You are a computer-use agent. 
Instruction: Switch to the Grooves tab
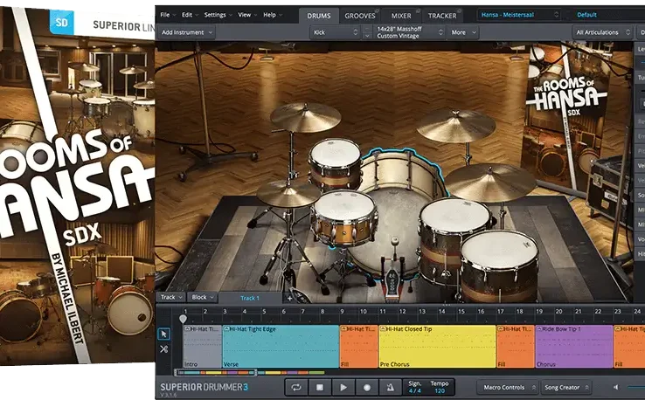pyautogui.click(x=360, y=16)
